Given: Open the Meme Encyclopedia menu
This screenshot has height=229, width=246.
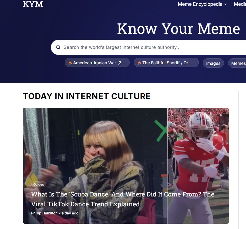Looking at the screenshot, I should coord(200,4).
